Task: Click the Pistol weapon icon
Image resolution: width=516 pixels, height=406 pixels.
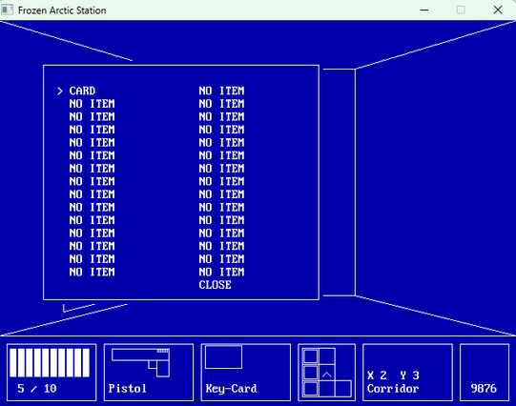Action: pyautogui.click(x=140, y=362)
